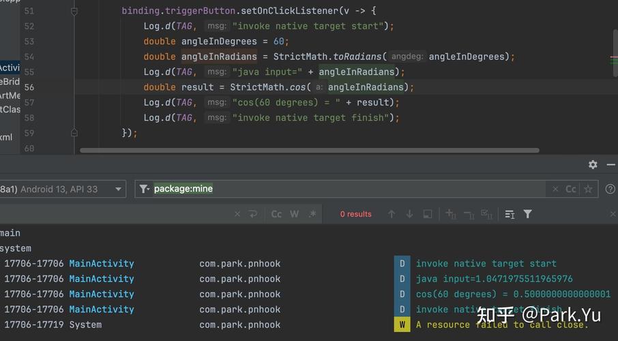Toggle Match Case in the search bar
This screenshot has height=341, width=618.
click(x=276, y=214)
